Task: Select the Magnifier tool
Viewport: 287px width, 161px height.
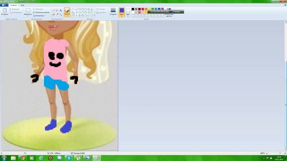Action: [x=61, y=15]
